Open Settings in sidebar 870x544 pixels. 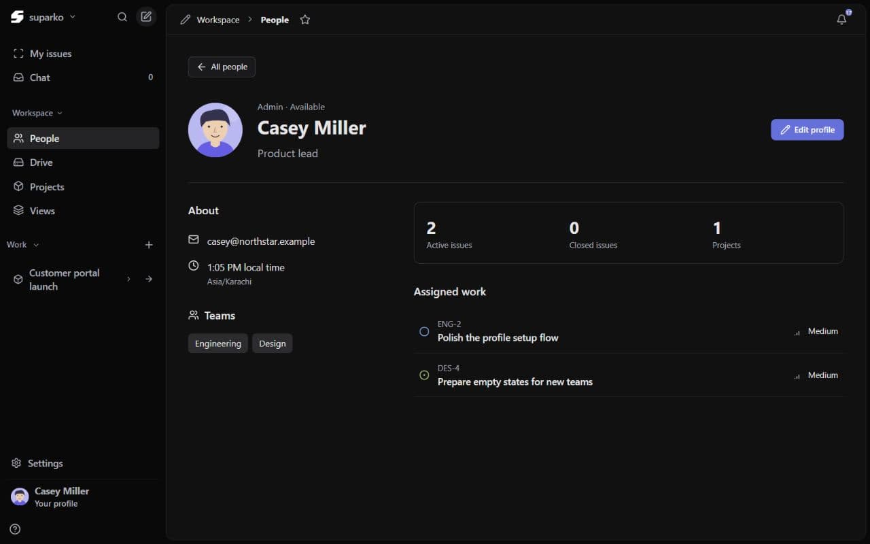(x=83, y=463)
